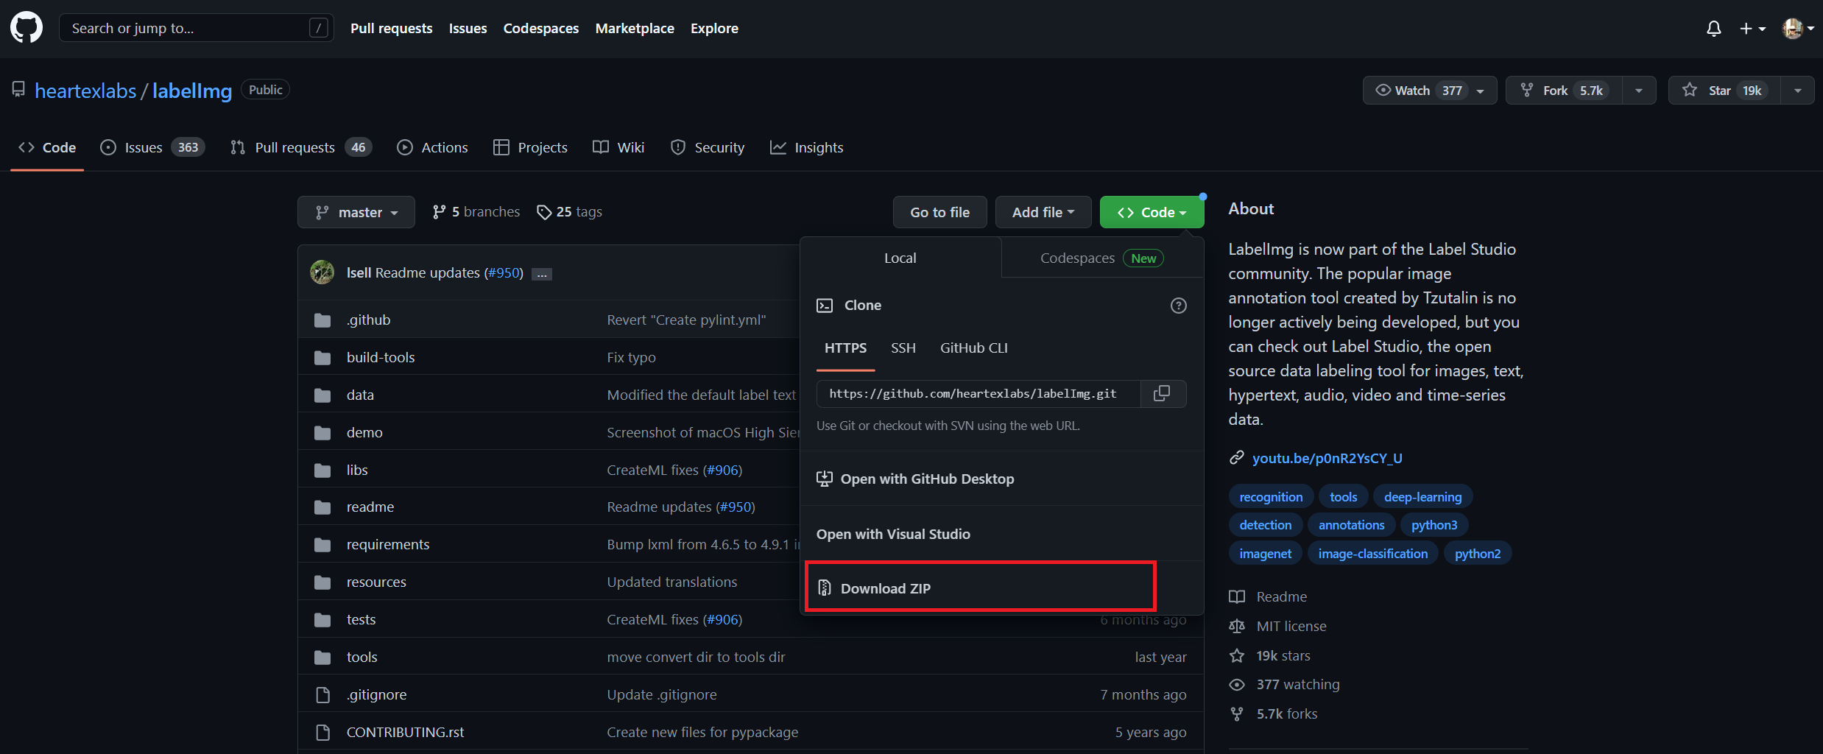Click the .github folder icon
Screen dimensions: 1823x754
[322, 320]
